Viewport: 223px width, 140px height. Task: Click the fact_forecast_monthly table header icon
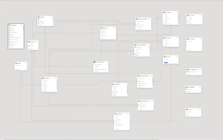pyautogui.click(x=137, y=19)
